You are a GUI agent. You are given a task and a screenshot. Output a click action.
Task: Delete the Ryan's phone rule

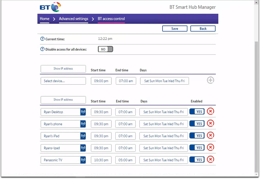click(x=211, y=123)
